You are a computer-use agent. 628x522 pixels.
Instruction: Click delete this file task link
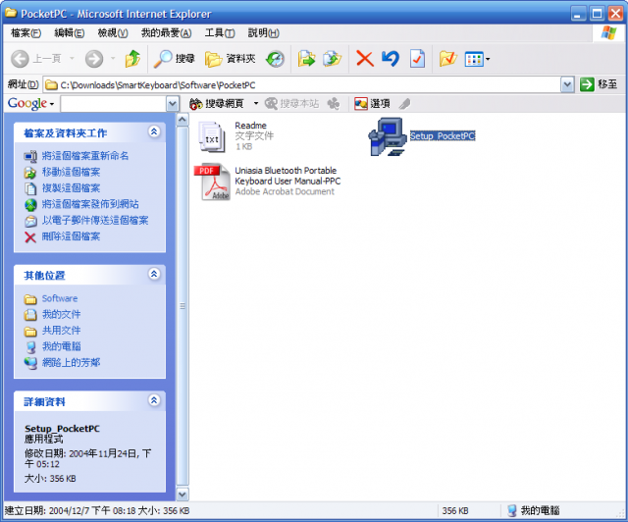[x=71, y=236]
